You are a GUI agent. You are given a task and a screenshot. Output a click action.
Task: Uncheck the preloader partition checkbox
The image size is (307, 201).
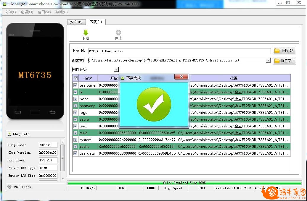coord(75,85)
